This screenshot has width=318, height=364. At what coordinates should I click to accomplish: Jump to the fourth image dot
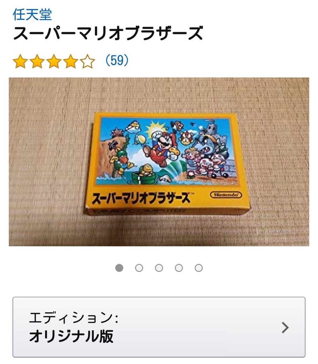(x=179, y=268)
